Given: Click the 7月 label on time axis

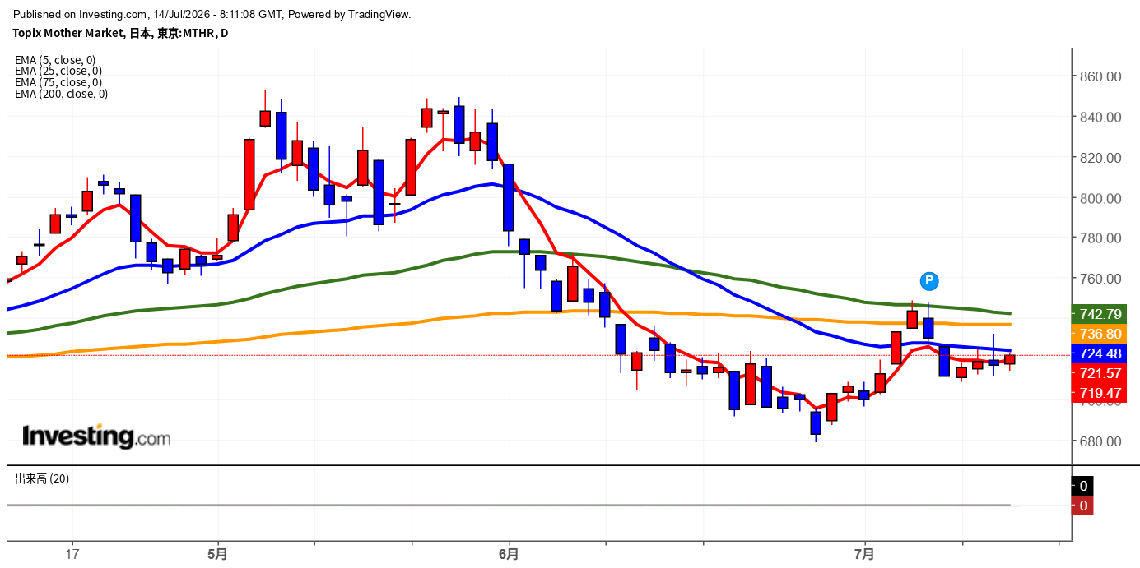Looking at the screenshot, I should coord(865,554).
